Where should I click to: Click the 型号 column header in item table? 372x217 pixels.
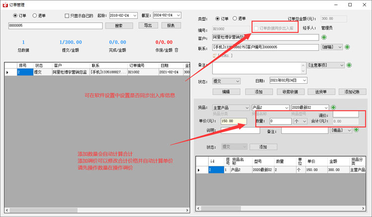pyautogui.click(x=263, y=162)
